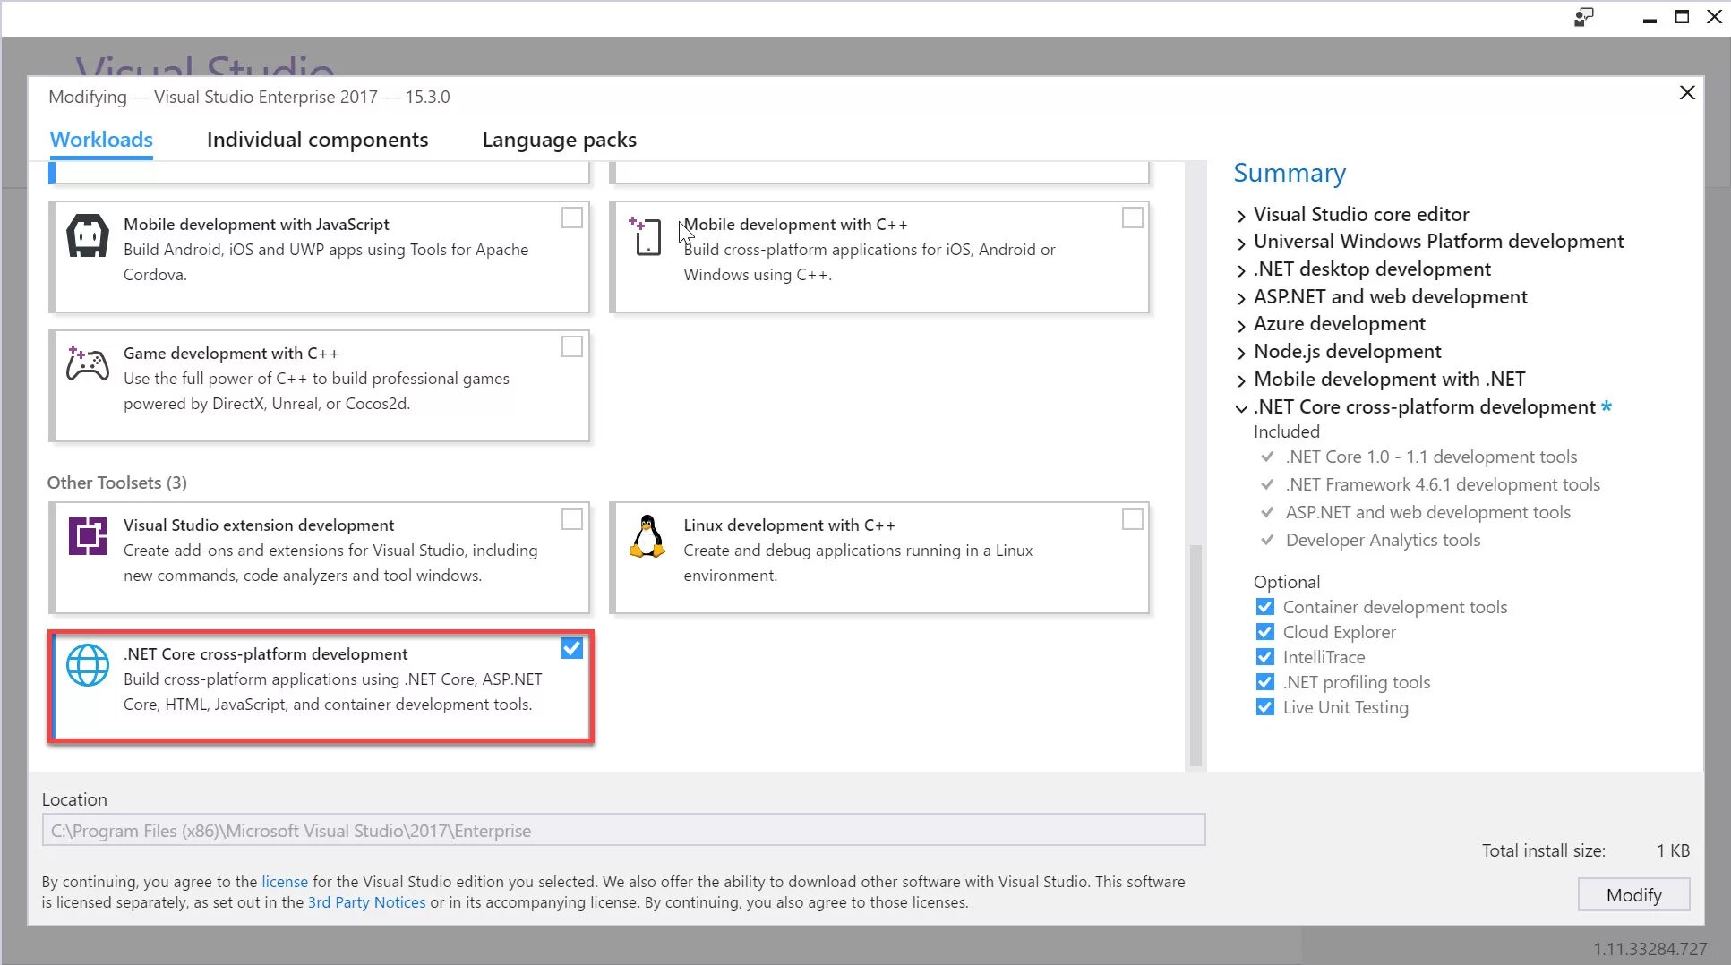Uncheck Cloud Explorer option
1731x965 pixels.
pyautogui.click(x=1265, y=632)
